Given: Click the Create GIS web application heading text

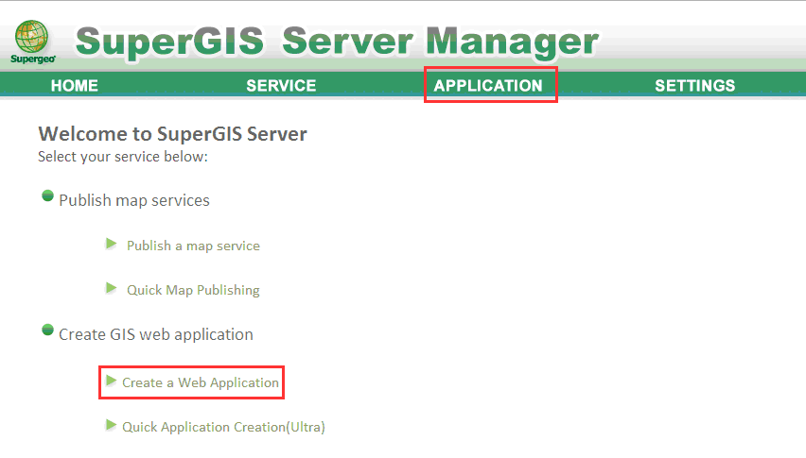Looking at the screenshot, I should (x=156, y=334).
